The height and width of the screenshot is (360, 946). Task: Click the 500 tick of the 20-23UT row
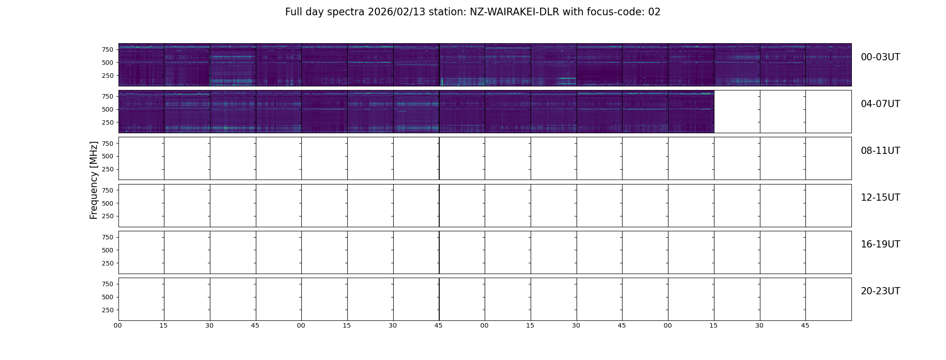point(108,297)
